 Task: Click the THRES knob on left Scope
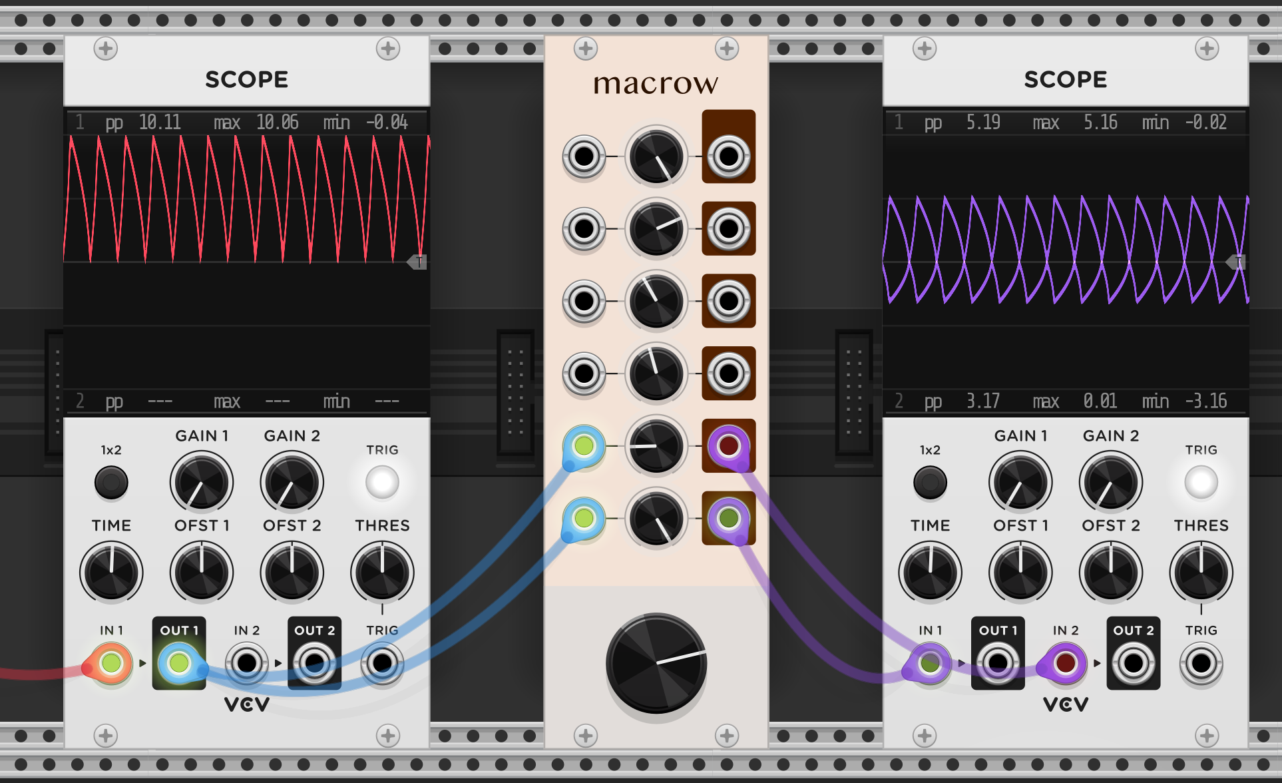(382, 573)
